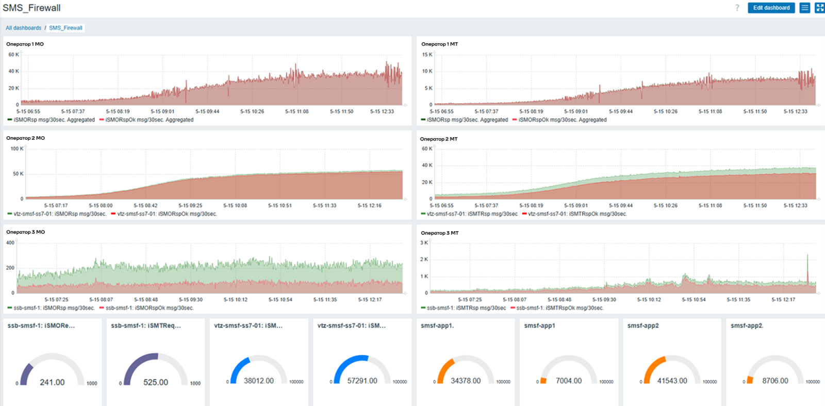The height and width of the screenshot is (406, 825).
Task: Click the blue gauge showing 57291.00
Action: tap(362, 370)
